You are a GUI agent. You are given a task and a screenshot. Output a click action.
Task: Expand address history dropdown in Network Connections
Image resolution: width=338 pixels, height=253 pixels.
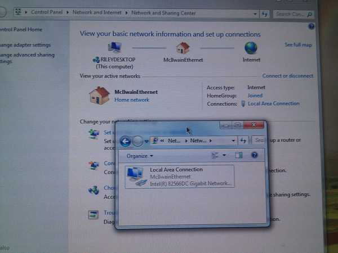(x=233, y=141)
